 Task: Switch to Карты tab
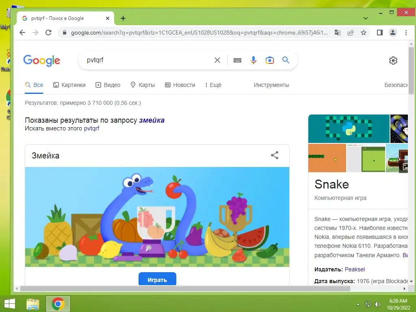143,85
